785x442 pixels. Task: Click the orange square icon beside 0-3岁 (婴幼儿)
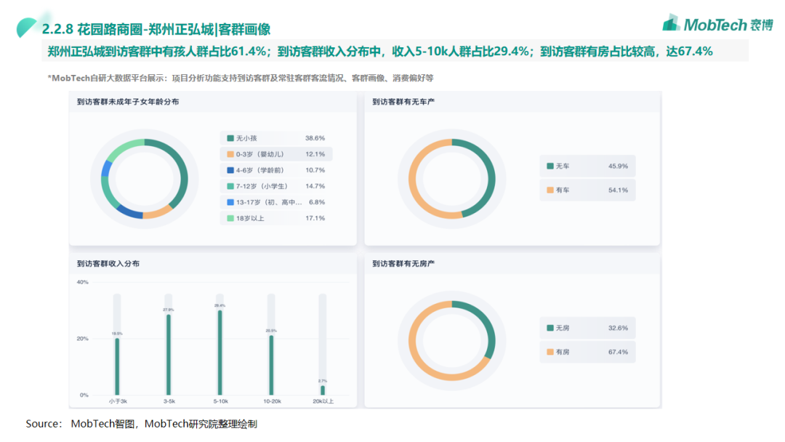[230, 154]
